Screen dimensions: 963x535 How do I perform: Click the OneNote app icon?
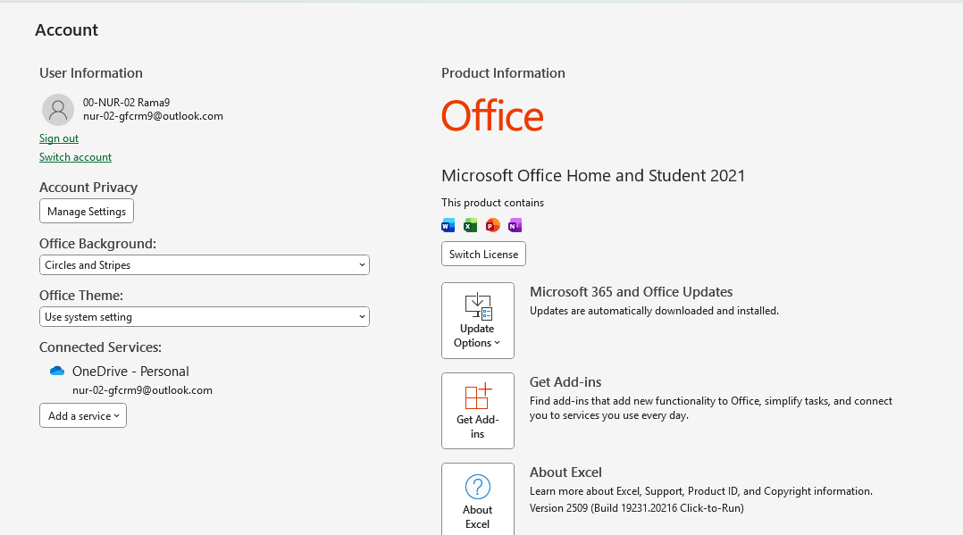(x=515, y=225)
